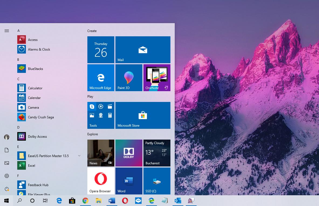
Task: Click the user account avatar
Action: (x=7, y=137)
